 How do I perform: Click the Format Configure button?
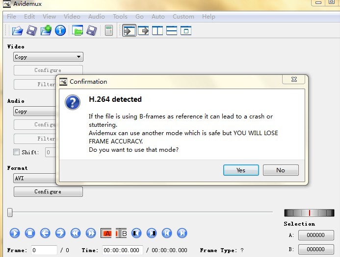pos(48,192)
